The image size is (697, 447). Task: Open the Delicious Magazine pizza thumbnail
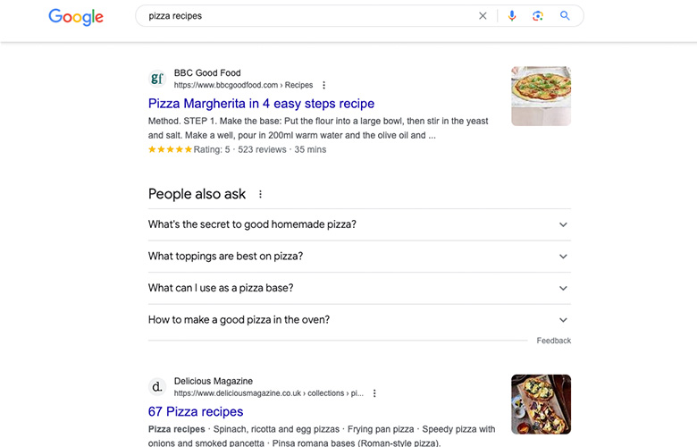point(541,404)
